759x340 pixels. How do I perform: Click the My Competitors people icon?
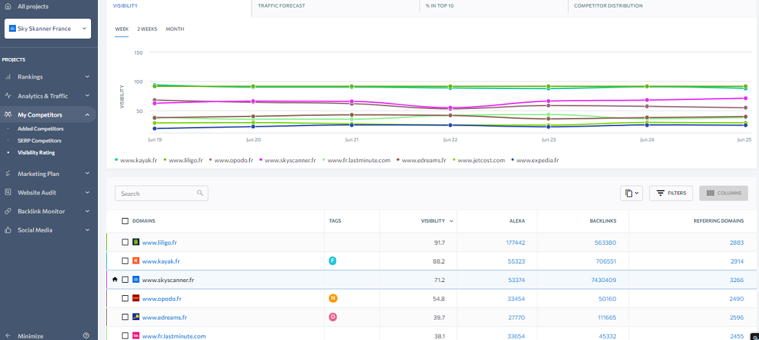[8, 114]
